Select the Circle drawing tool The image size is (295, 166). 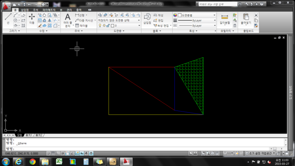[16, 20]
